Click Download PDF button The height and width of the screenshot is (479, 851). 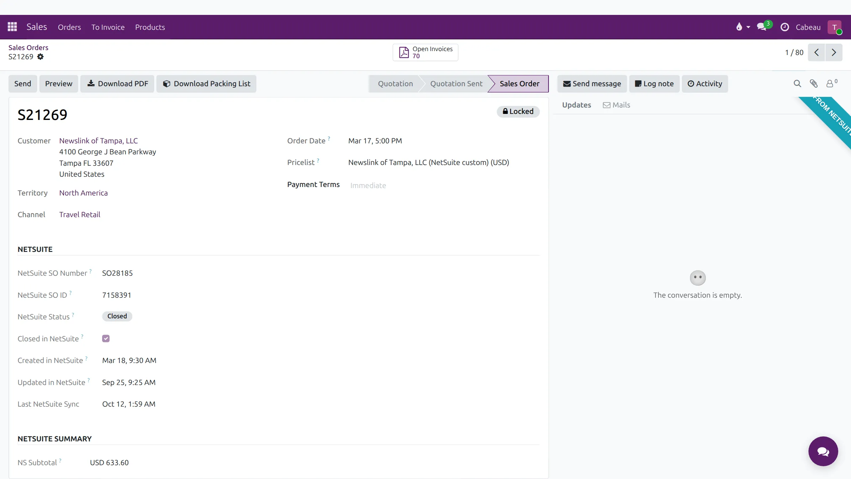tap(117, 84)
